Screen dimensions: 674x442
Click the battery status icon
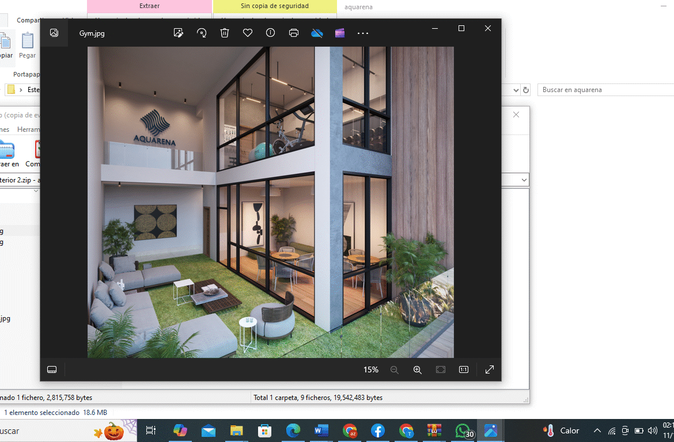(639, 430)
